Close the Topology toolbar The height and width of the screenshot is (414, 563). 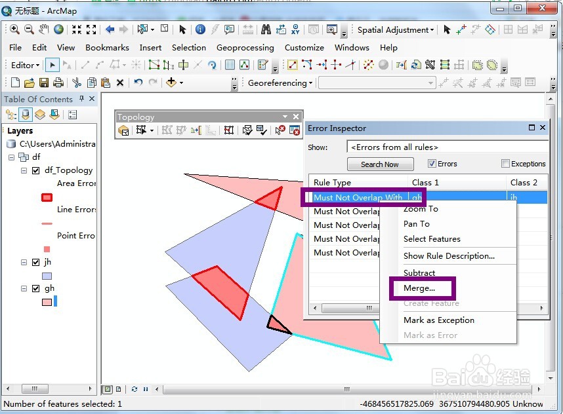coord(296,117)
